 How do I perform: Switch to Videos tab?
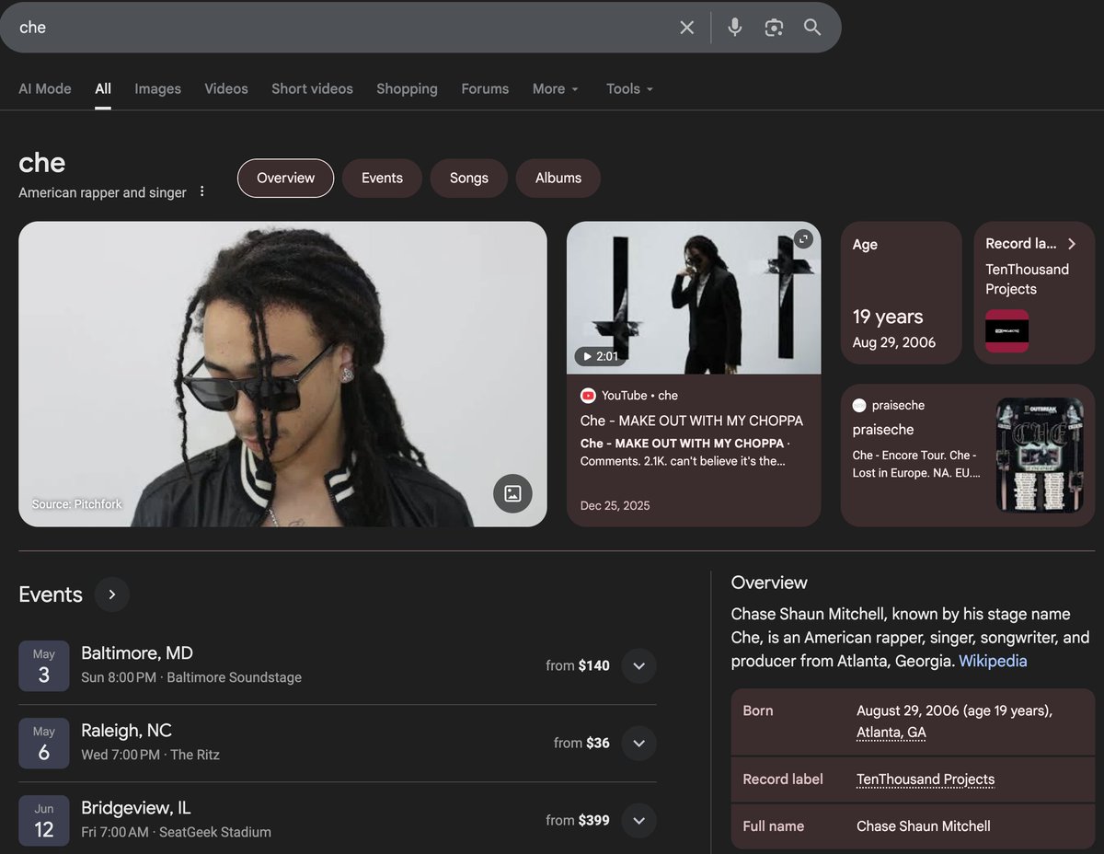226,88
